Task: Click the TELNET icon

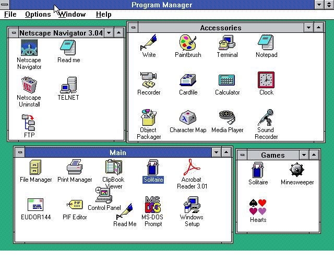Action: coord(68,85)
